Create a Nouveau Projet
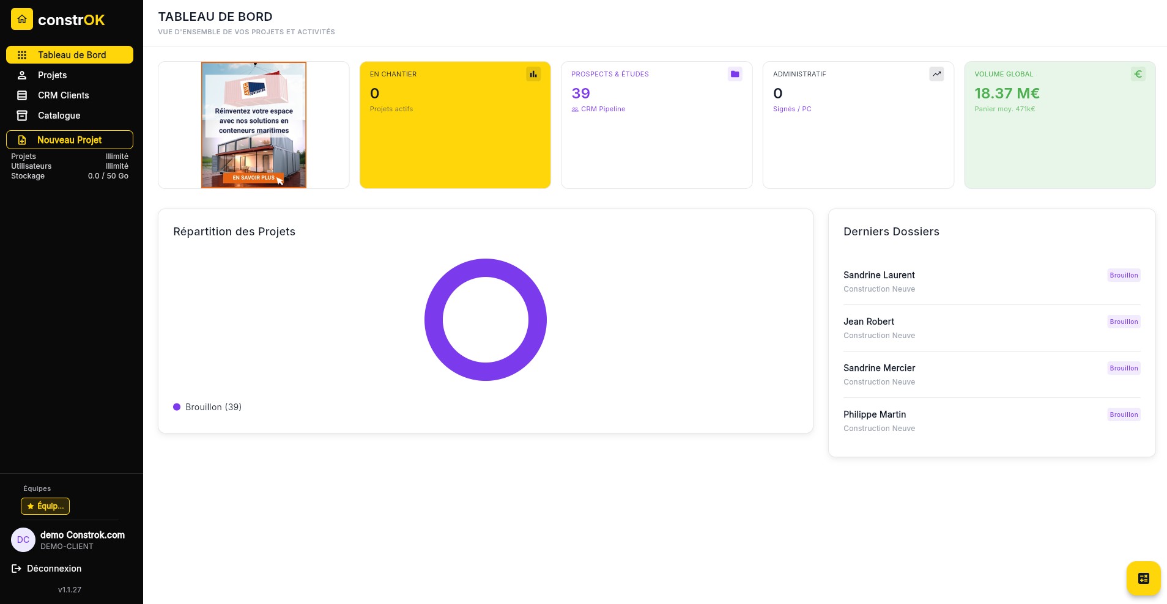1167x604 pixels. click(x=70, y=140)
